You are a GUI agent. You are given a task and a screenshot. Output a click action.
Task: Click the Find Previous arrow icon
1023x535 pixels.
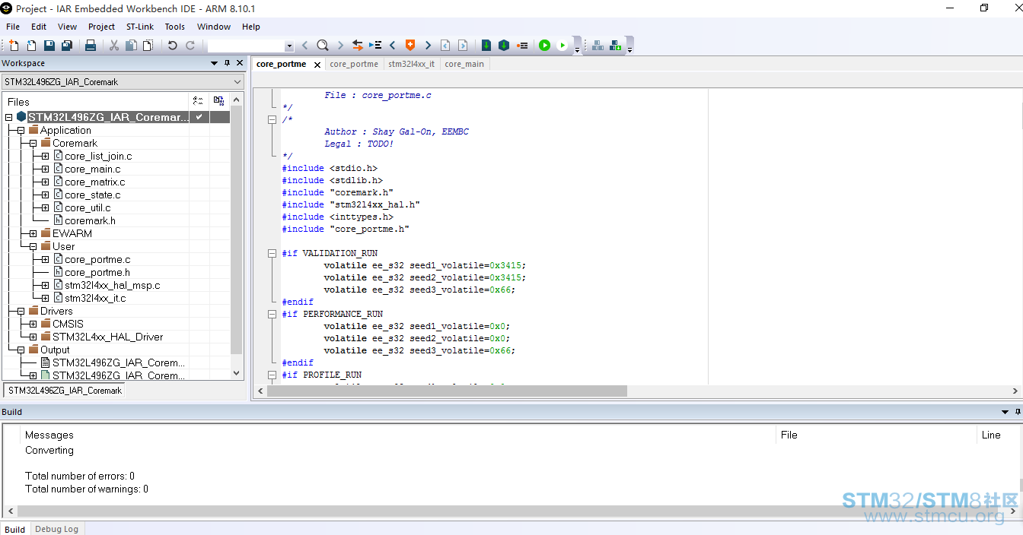pos(304,46)
